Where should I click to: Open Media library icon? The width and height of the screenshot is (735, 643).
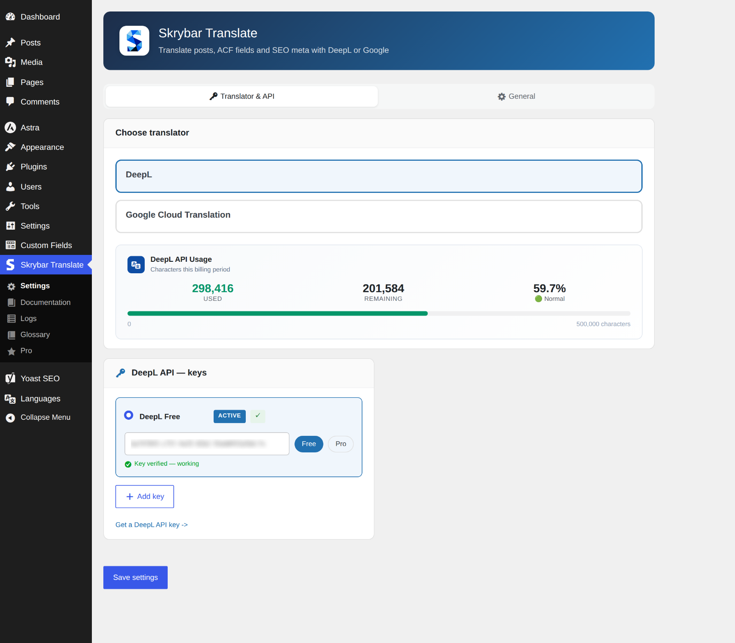point(10,62)
